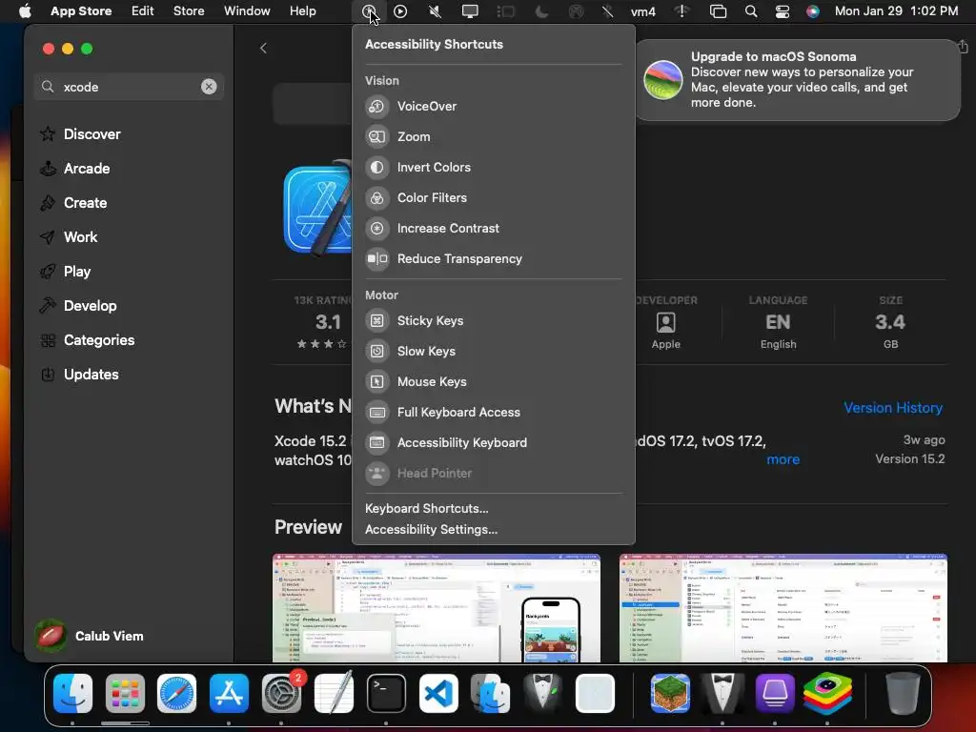976x732 pixels.
Task: Turn on Mouse Keys
Action: (x=493, y=381)
